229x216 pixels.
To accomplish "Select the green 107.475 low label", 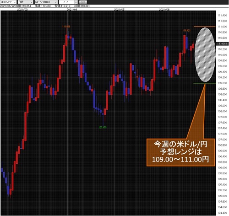I will [103, 127].
